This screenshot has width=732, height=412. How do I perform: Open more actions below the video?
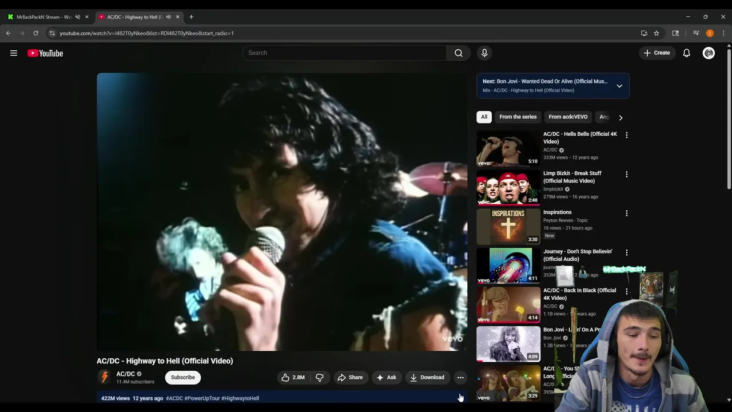pyautogui.click(x=460, y=377)
